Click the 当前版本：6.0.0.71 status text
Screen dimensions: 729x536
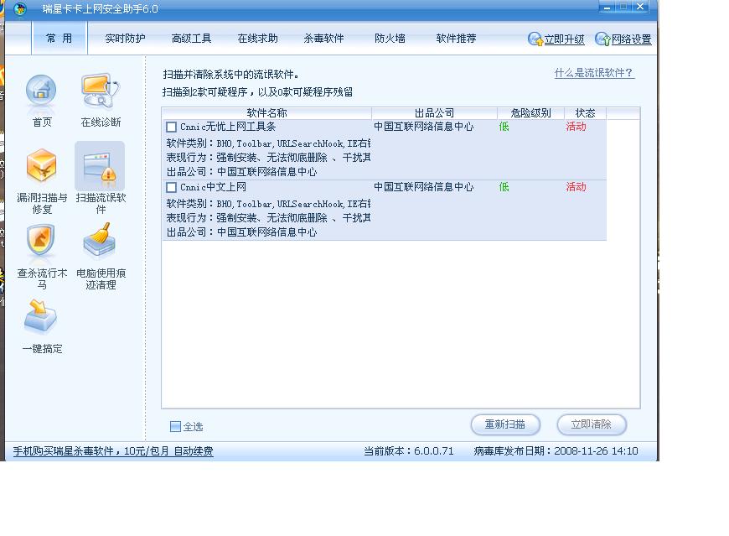[408, 450]
